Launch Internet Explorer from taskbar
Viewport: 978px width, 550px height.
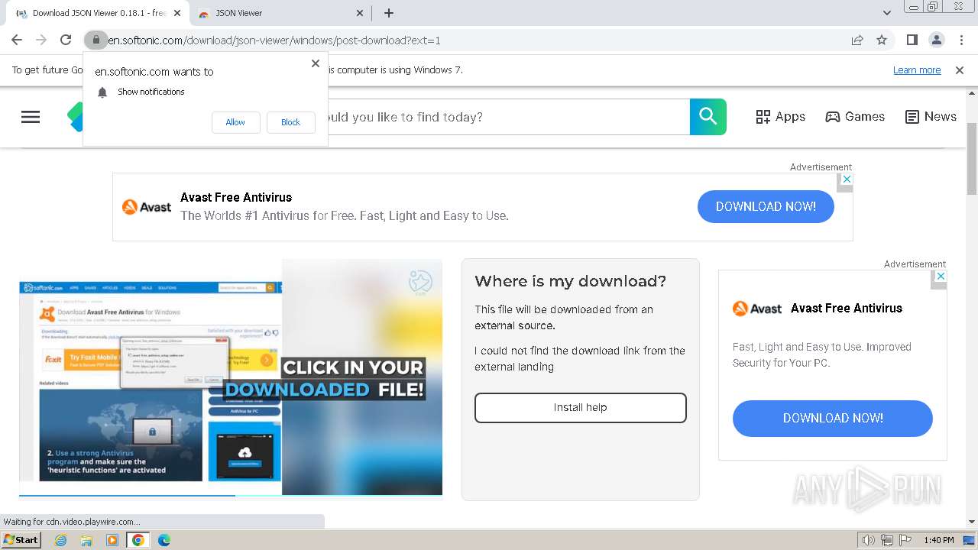point(60,540)
